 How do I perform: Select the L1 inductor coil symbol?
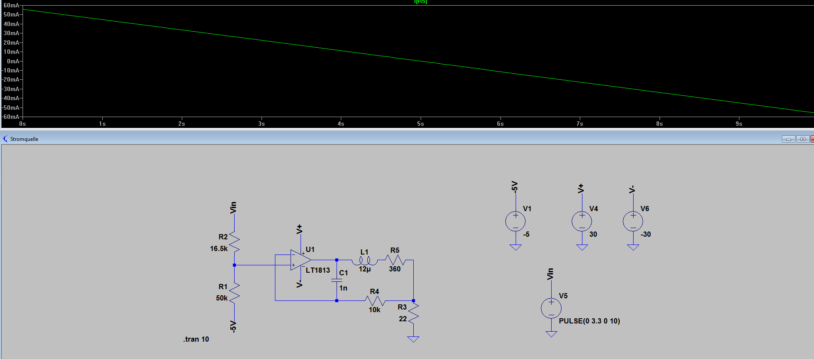tap(364, 261)
